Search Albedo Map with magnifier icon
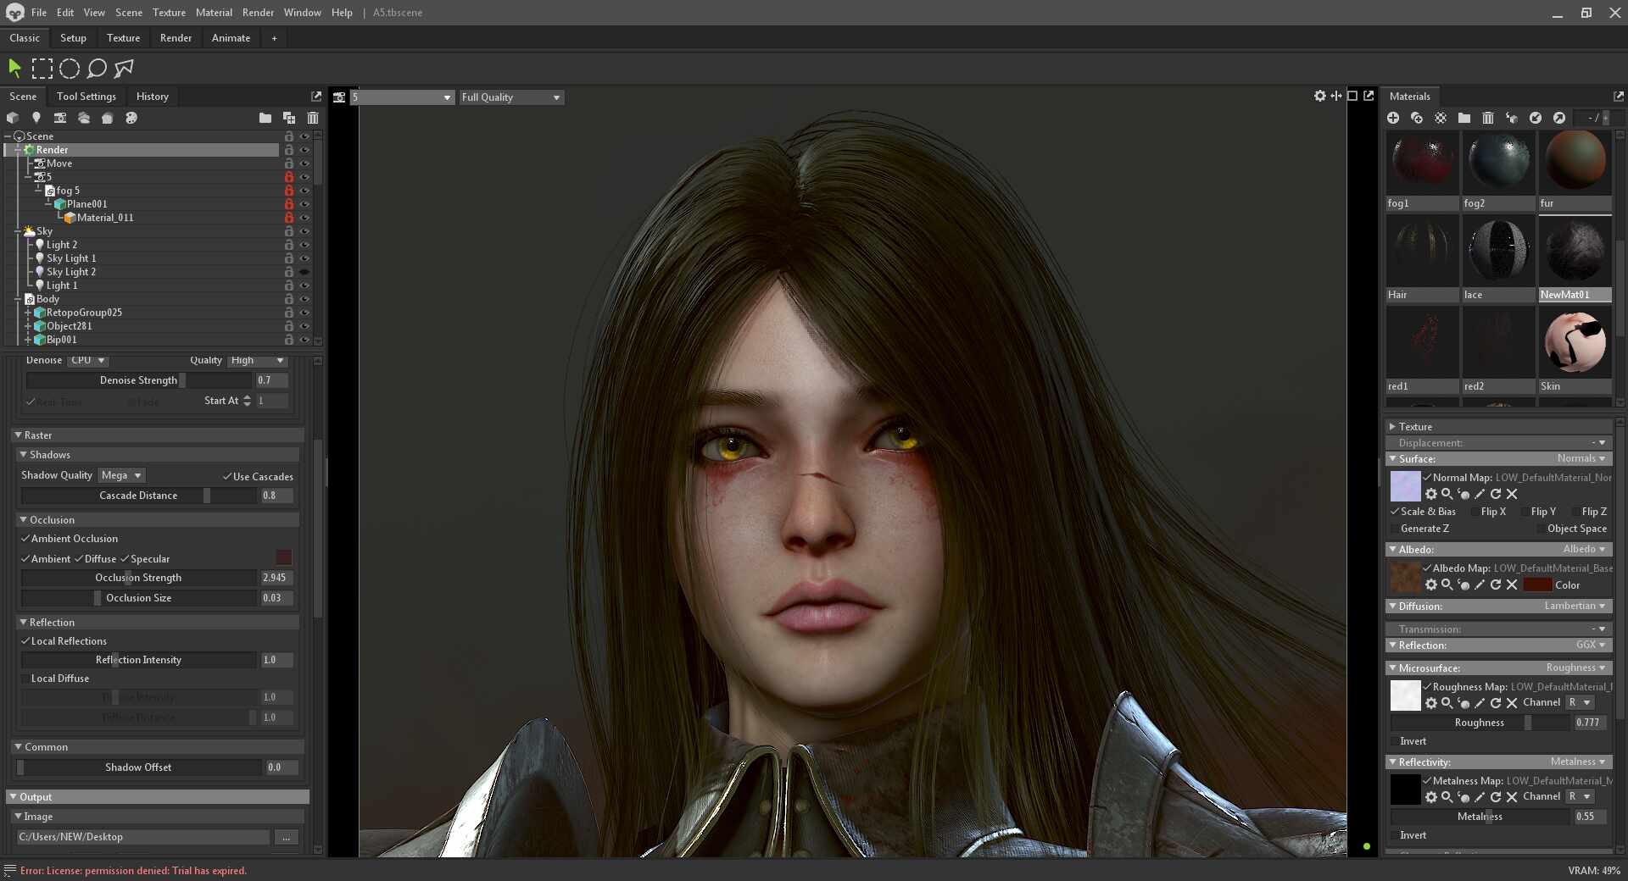1628x881 pixels. click(1447, 585)
